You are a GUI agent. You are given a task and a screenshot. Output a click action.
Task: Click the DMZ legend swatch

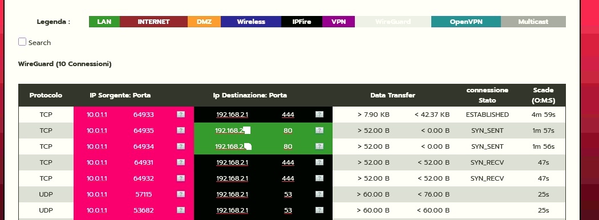click(x=204, y=22)
